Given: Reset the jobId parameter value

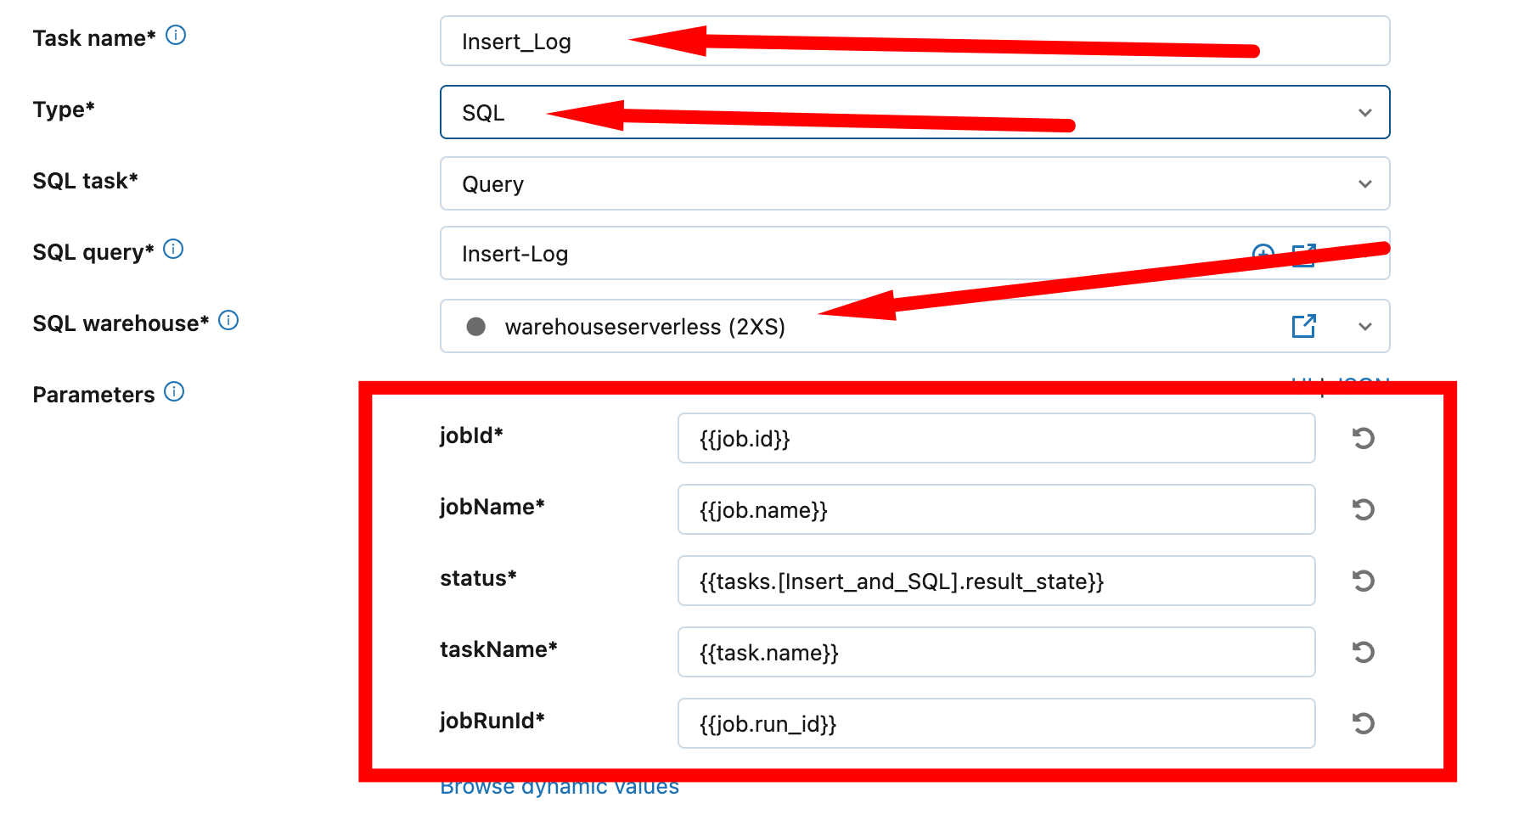Looking at the screenshot, I should tap(1363, 438).
